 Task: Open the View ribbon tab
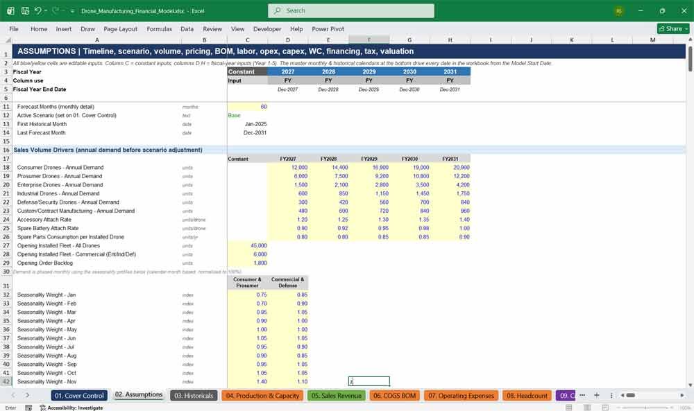tap(237, 28)
